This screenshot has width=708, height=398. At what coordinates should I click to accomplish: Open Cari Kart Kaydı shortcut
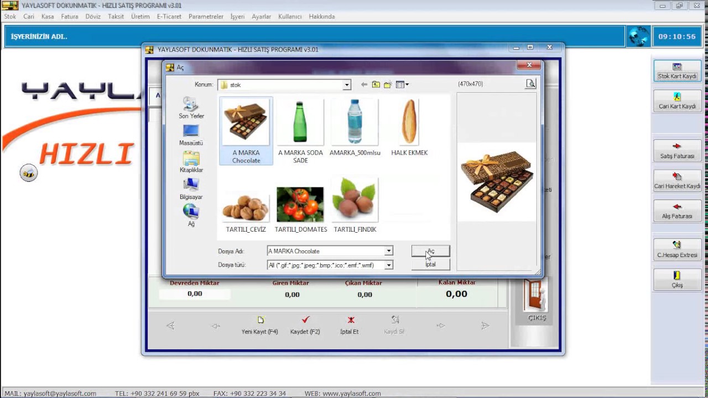(677, 101)
